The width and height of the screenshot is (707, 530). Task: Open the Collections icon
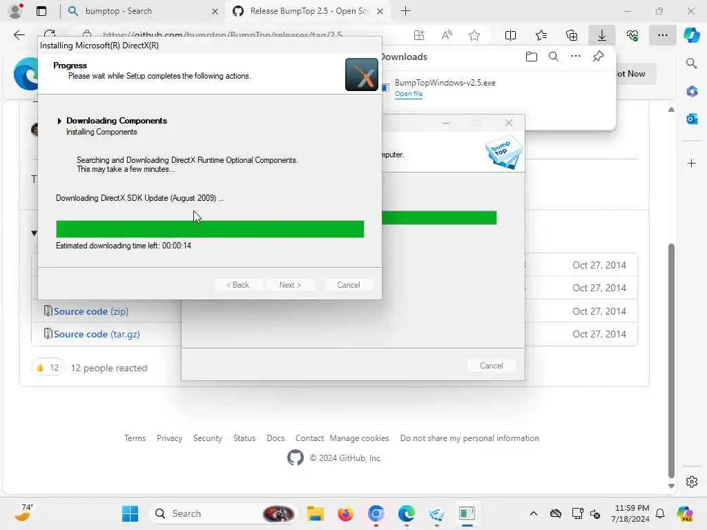(572, 35)
